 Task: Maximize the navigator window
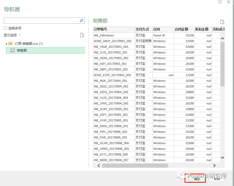(x=220, y=2)
